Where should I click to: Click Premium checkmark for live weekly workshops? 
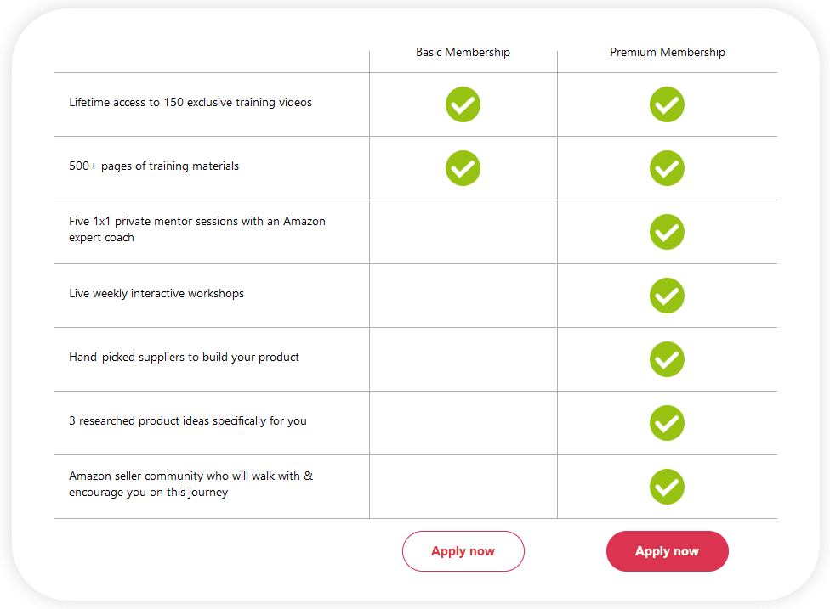(667, 296)
